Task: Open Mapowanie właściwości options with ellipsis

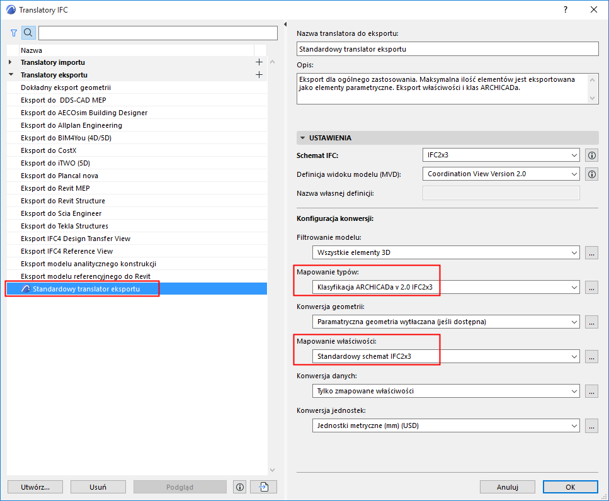Action: coord(591,356)
